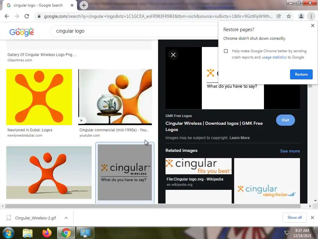Viewport: 318px width, 239px height.
Task: Expand Cingular_Wireless-2.gif download options chevron
Action: pyautogui.click(x=66, y=218)
